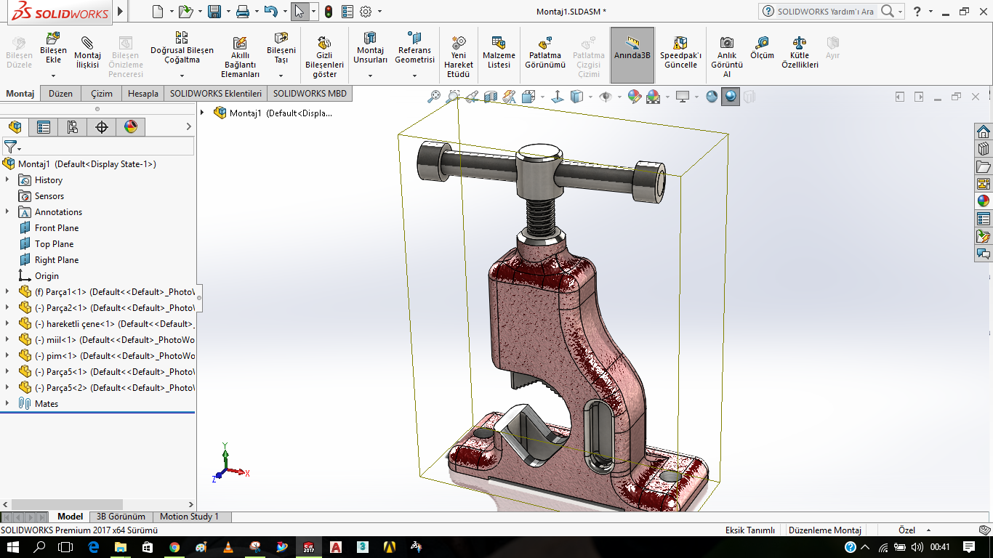Click Akıllı Bağlantı Elemanları tool
Image resolution: width=993 pixels, height=558 pixels.
pyautogui.click(x=241, y=57)
